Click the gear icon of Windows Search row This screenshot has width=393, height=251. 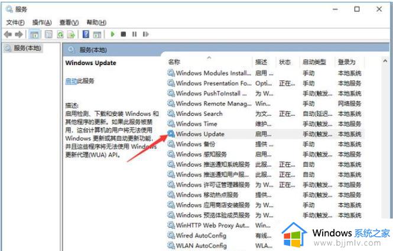pos(171,113)
